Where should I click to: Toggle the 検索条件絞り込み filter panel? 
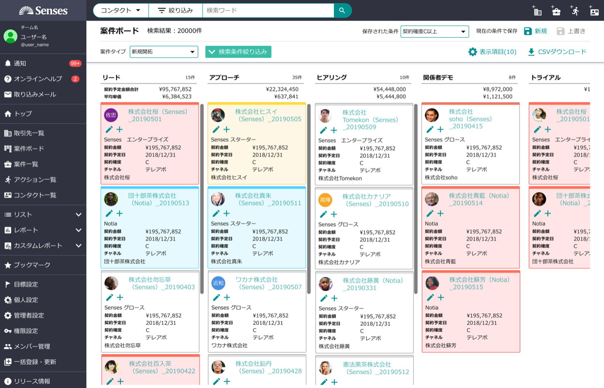coord(238,52)
